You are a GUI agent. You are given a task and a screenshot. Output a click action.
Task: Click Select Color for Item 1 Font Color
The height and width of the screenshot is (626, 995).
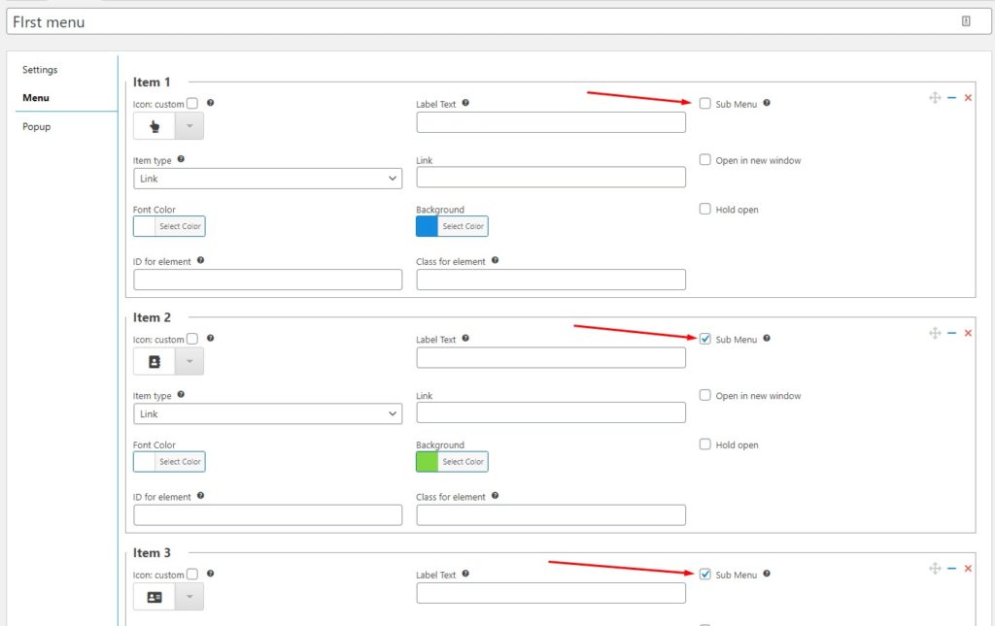[x=180, y=226]
